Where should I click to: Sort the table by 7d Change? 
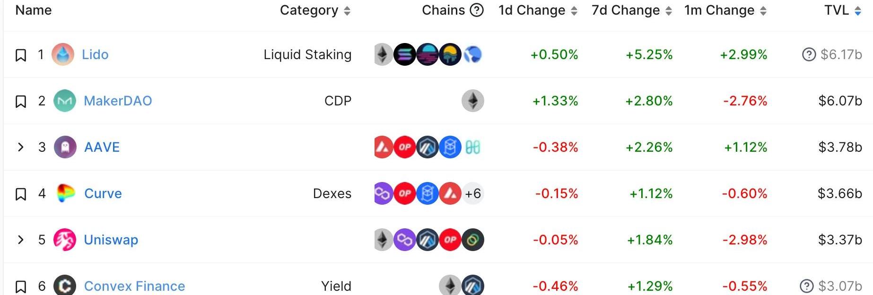631,10
